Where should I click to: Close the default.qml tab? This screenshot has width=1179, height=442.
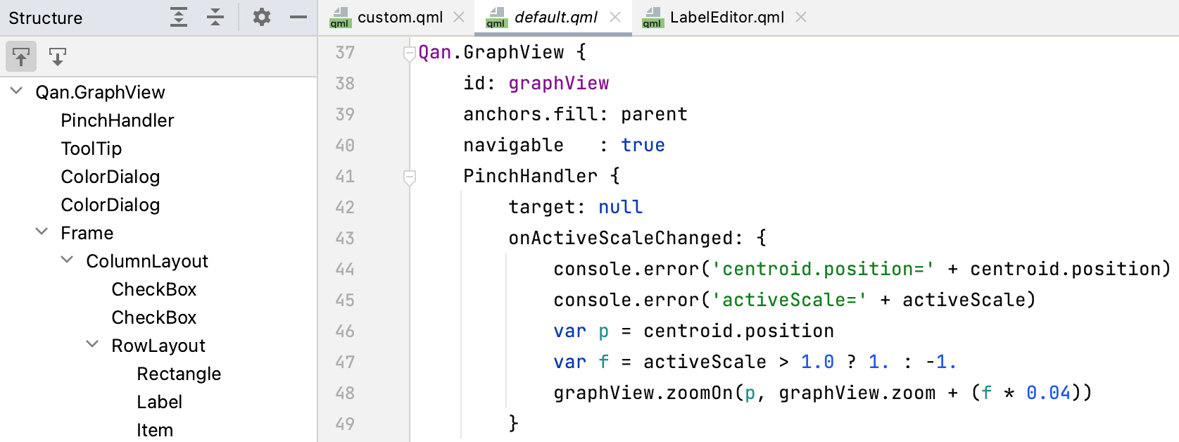point(615,17)
